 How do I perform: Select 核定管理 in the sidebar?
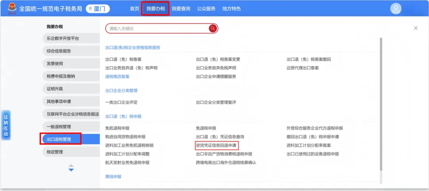click(x=71, y=152)
